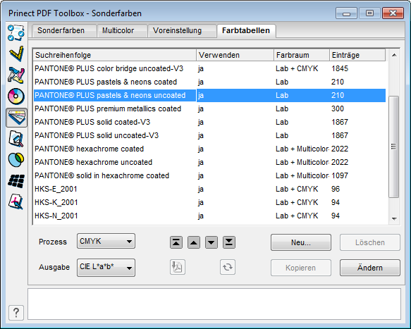The image size is (411, 329).
Task: Select the HKS-K_2001 row
Action: (x=209, y=202)
